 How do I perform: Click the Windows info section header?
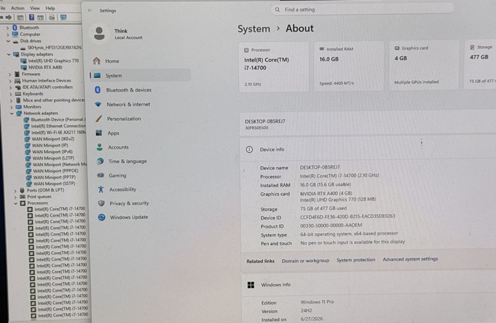(x=368, y=285)
